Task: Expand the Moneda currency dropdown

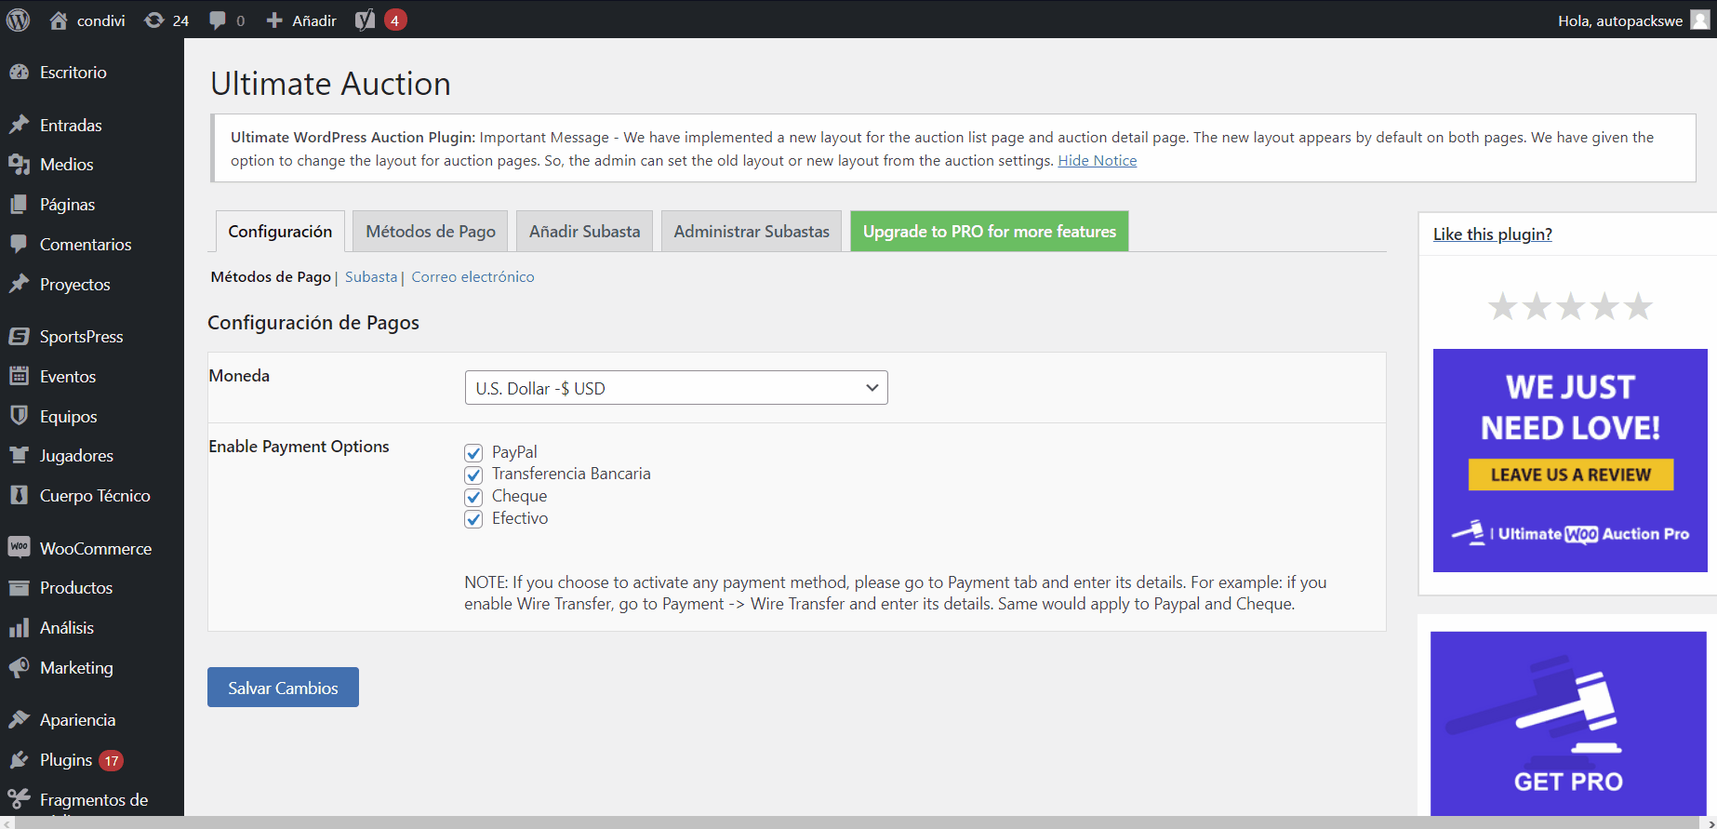Action: click(x=676, y=388)
